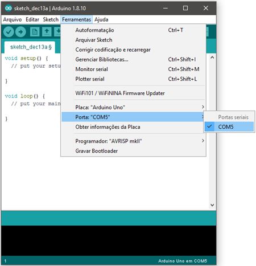Expand the Programador "AVRISP mkII" submenu
This screenshot has width=256, height=266.
[133, 141]
